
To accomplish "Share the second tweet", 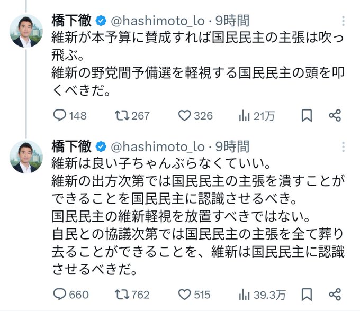I will pyautogui.click(x=335, y=295).
